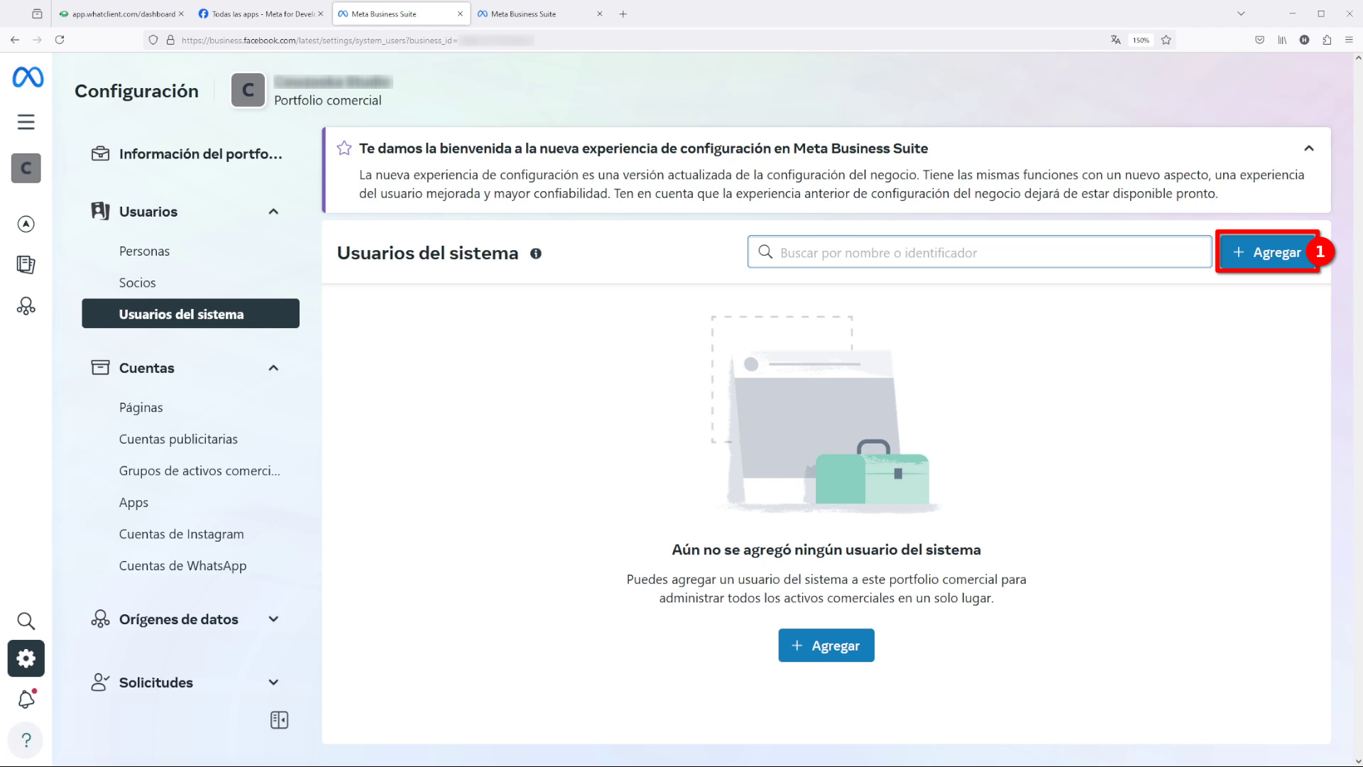Expand the Solicitudes section
The image size is (1363, 767).
click(273, 682)
